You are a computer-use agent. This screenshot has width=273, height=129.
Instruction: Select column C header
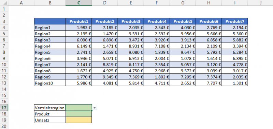pyautogui.click(x=79, y=3)
